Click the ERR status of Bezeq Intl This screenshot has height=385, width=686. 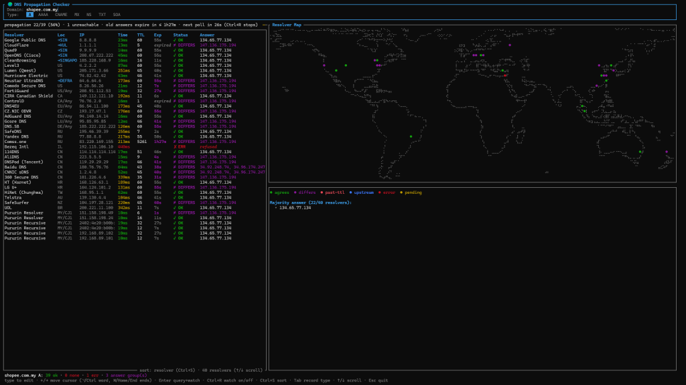pos(180,147)
